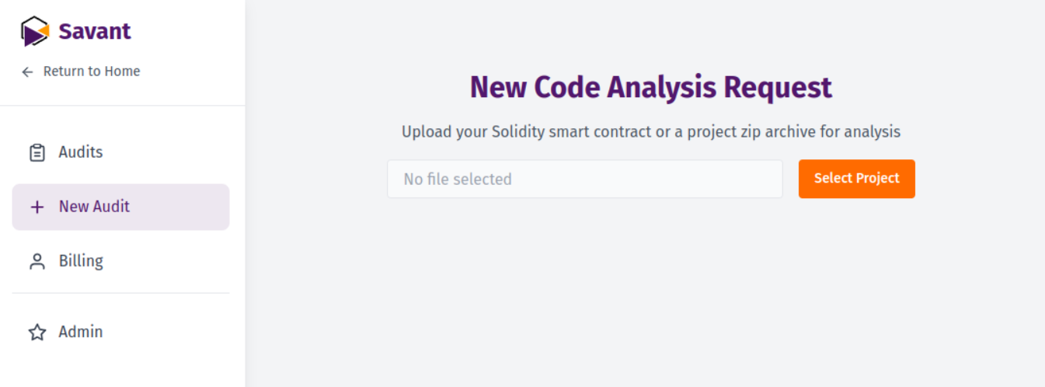Click the word 'Request' in the heading
1045x387 pixels.
coord(778,87)
